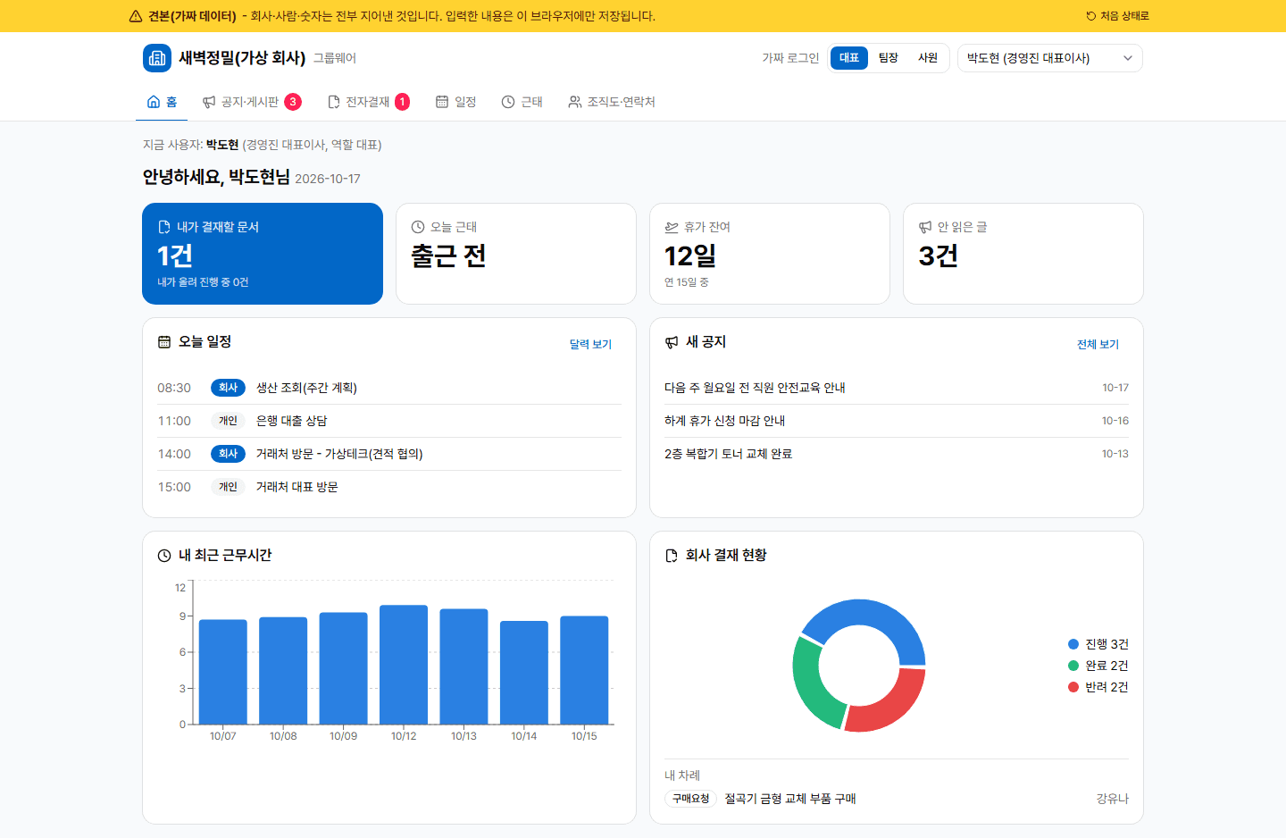1286x838 pixels.
Task: Click the blue 진행 3건 legend swatch
Action: pos(1073,644)
